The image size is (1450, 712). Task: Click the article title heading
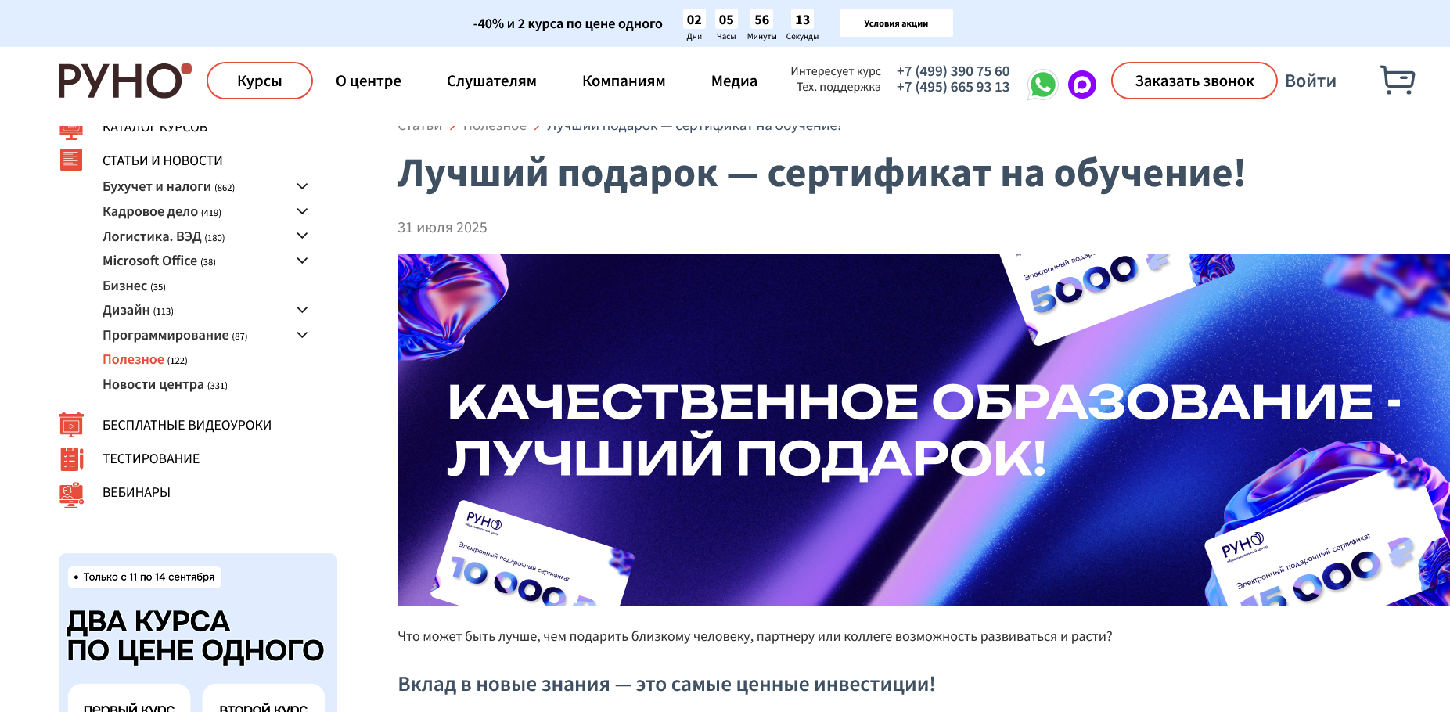pyautogui.click(x=822, y=174)
